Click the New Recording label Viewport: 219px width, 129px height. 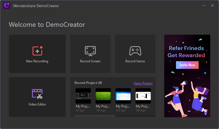pos(37,61)
